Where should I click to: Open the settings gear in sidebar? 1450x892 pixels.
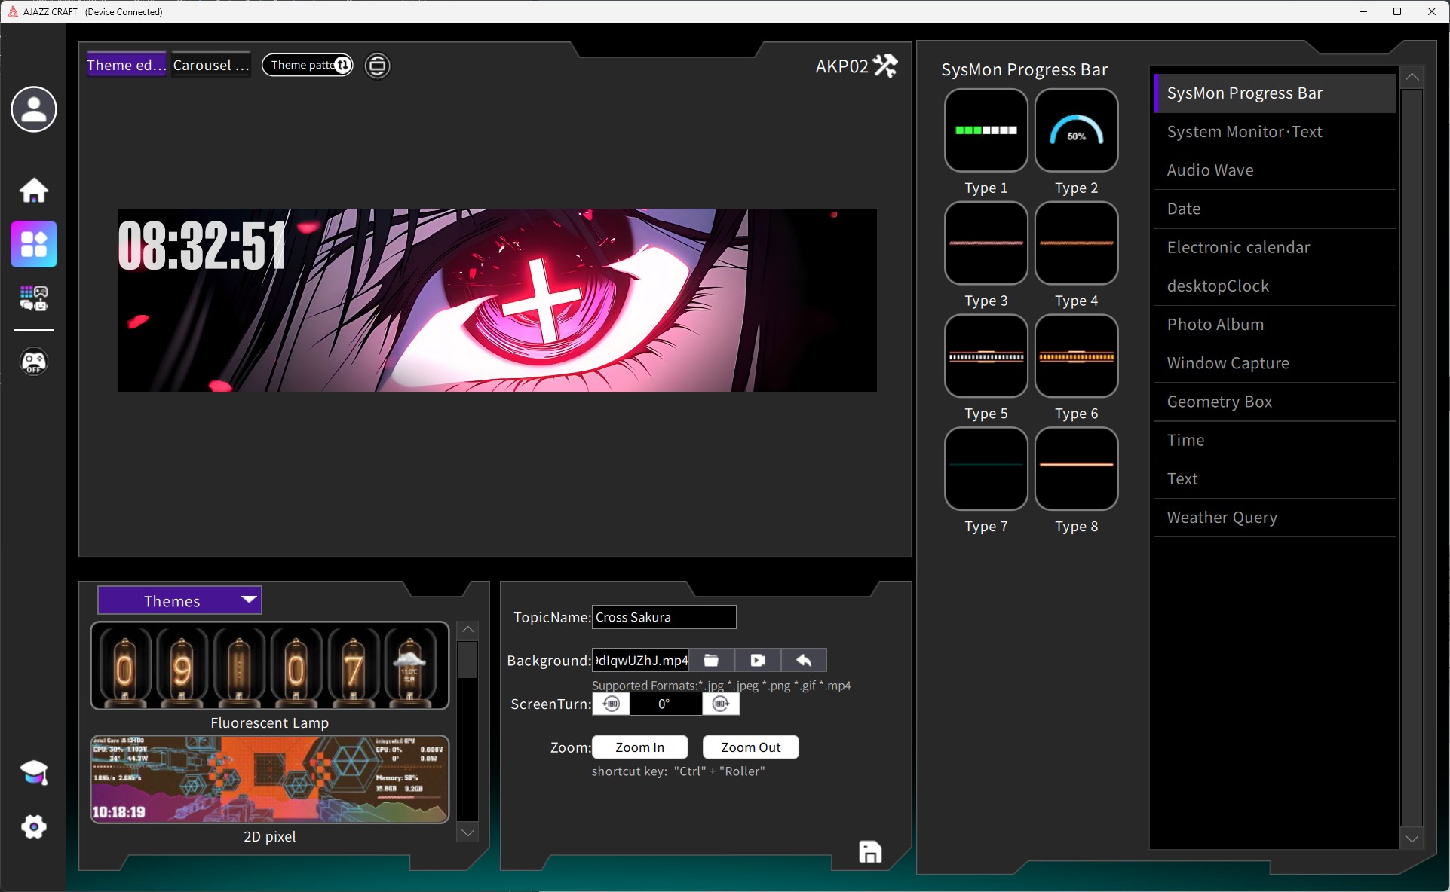coord(34,827)
